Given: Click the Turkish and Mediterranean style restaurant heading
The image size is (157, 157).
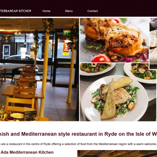Looking at the screenshot, I should (78, 134).
